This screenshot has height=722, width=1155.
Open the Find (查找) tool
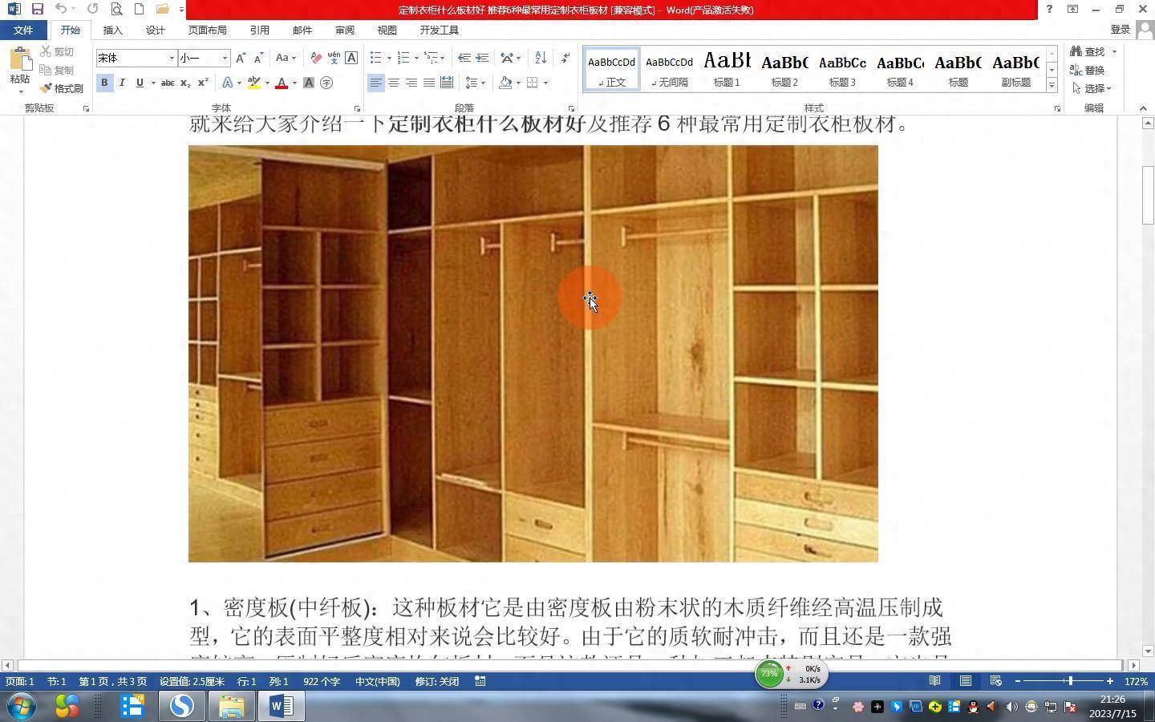(x=1092, y=51)
